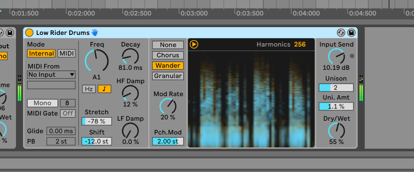Select the musical note frequency mode
Image resolution: width=414 pixels, height=172 pixels.
tap(104, 89)
